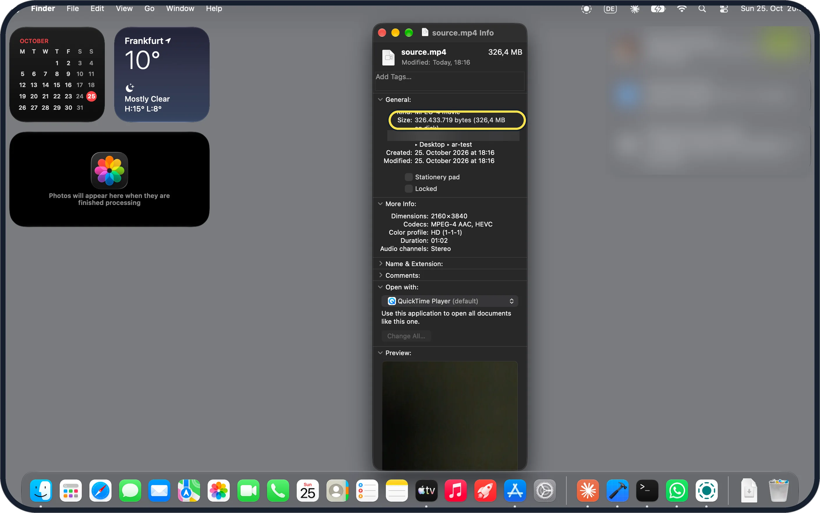Image resolution: width=820 pixels, height=513 pixels.
Task: Open Calendar icon showing 25
Action: (308, 491)
